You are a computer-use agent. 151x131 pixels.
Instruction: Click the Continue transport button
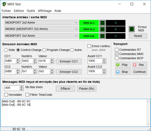(x=139, y=72)
